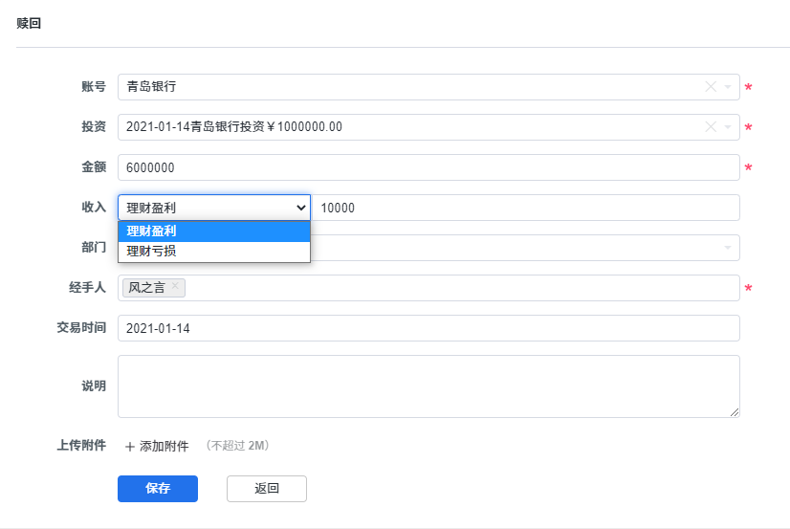The height and width of the screenshot is (529, 790).
Task: Toggle the 收入 type combo box
Action: 214,208
